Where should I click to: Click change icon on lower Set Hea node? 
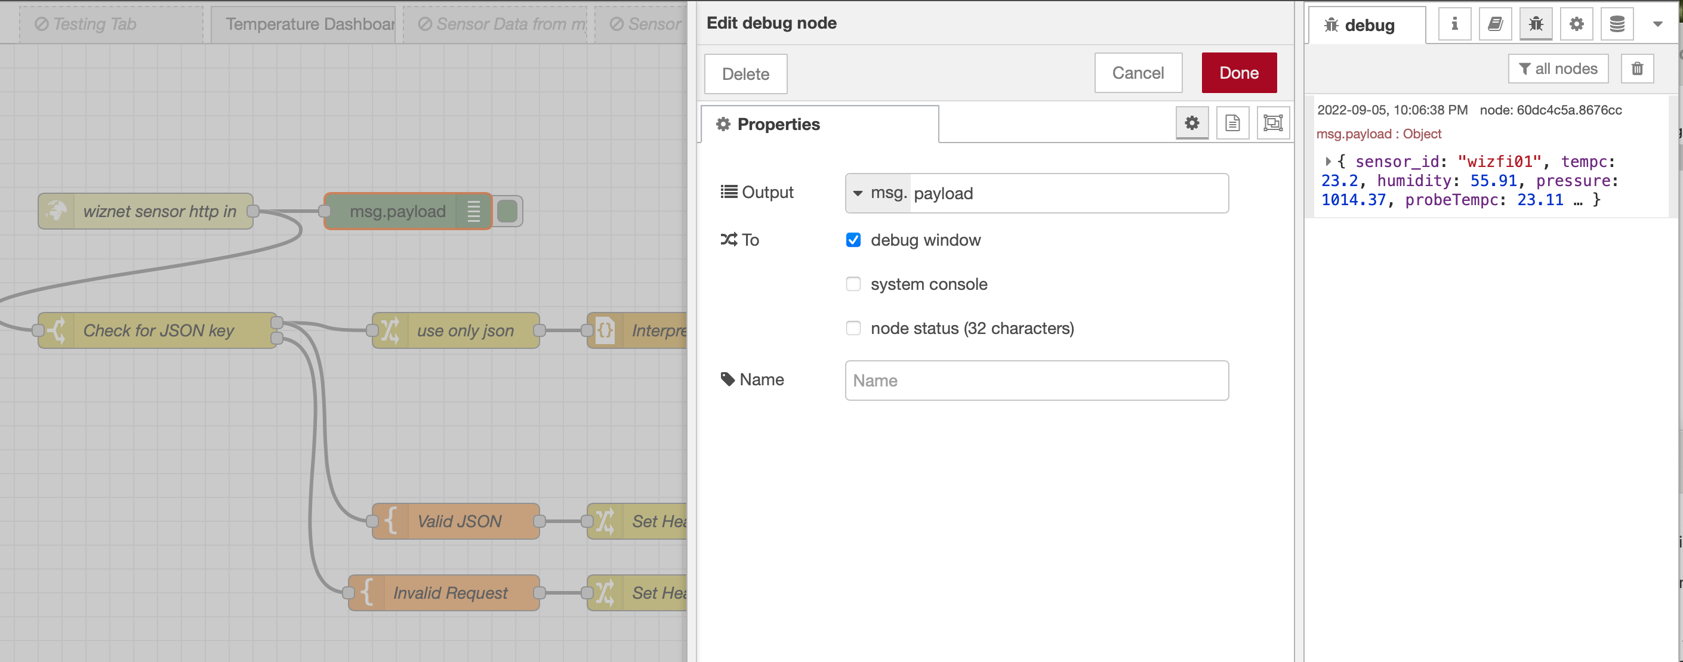[605, 593]
